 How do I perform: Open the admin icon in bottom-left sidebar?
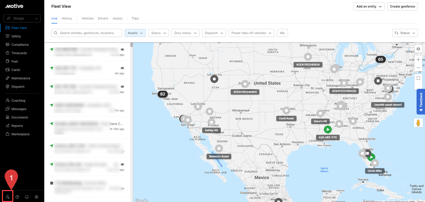[x=7, y=197]
